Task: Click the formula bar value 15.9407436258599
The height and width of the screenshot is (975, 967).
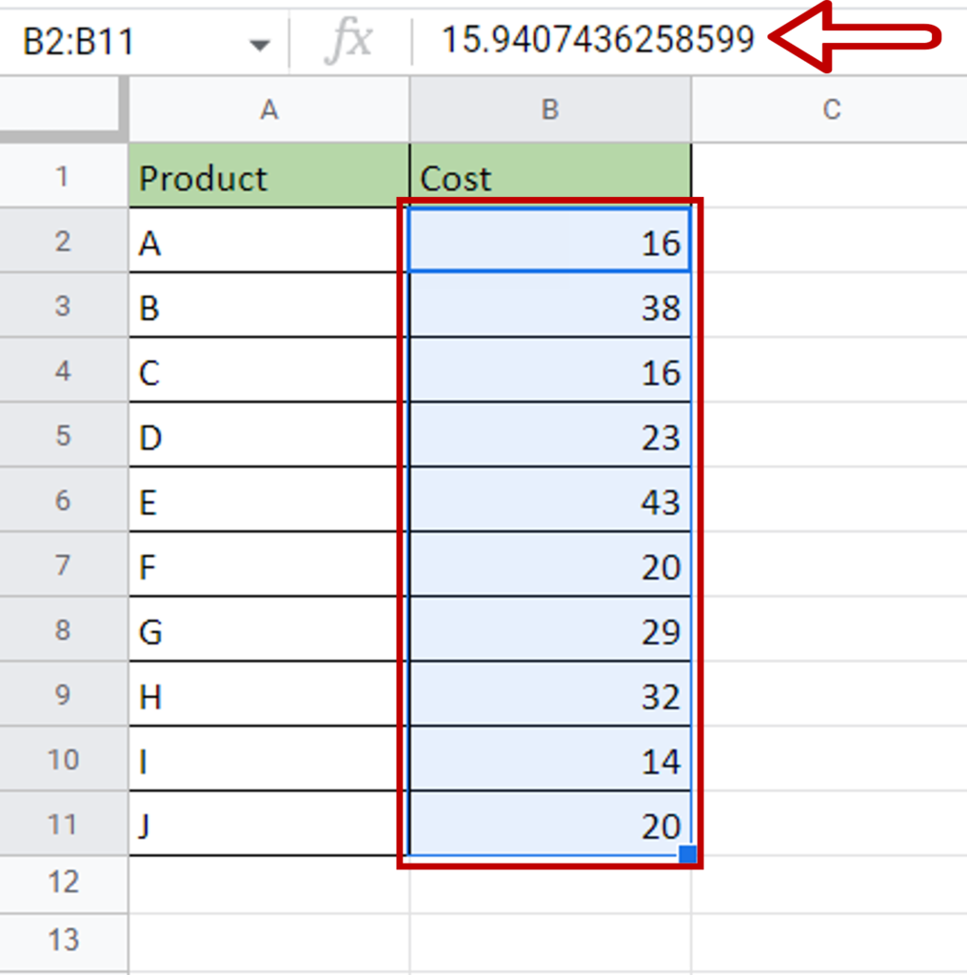Action: click(x=597, y=39)
